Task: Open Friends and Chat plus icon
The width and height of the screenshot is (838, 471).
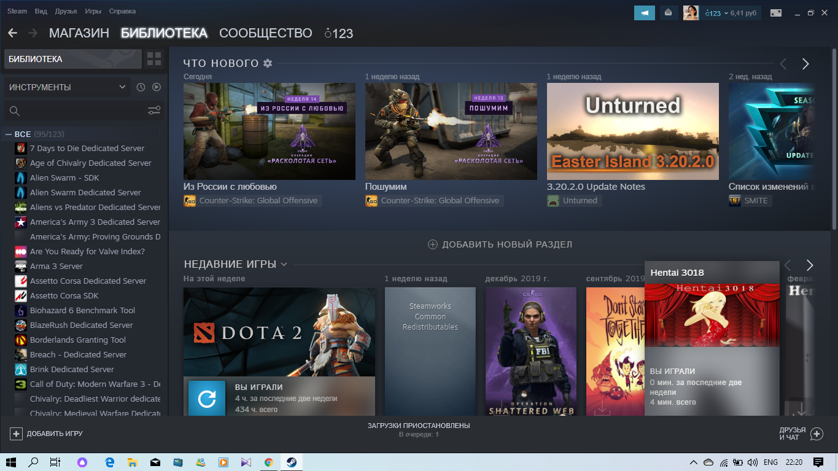Action: 817,434
